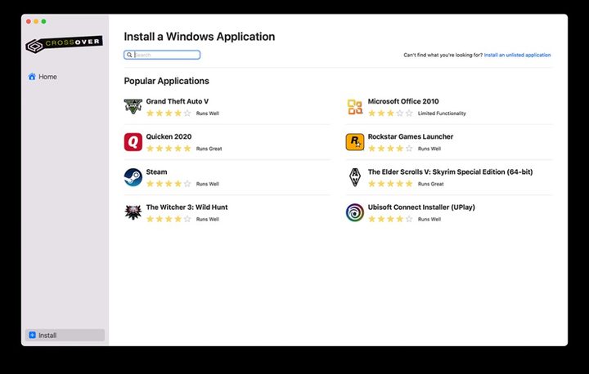Open the Ubisoft Connect Installer icon
This screenshot has width=589, height=374.
point(354,212)
